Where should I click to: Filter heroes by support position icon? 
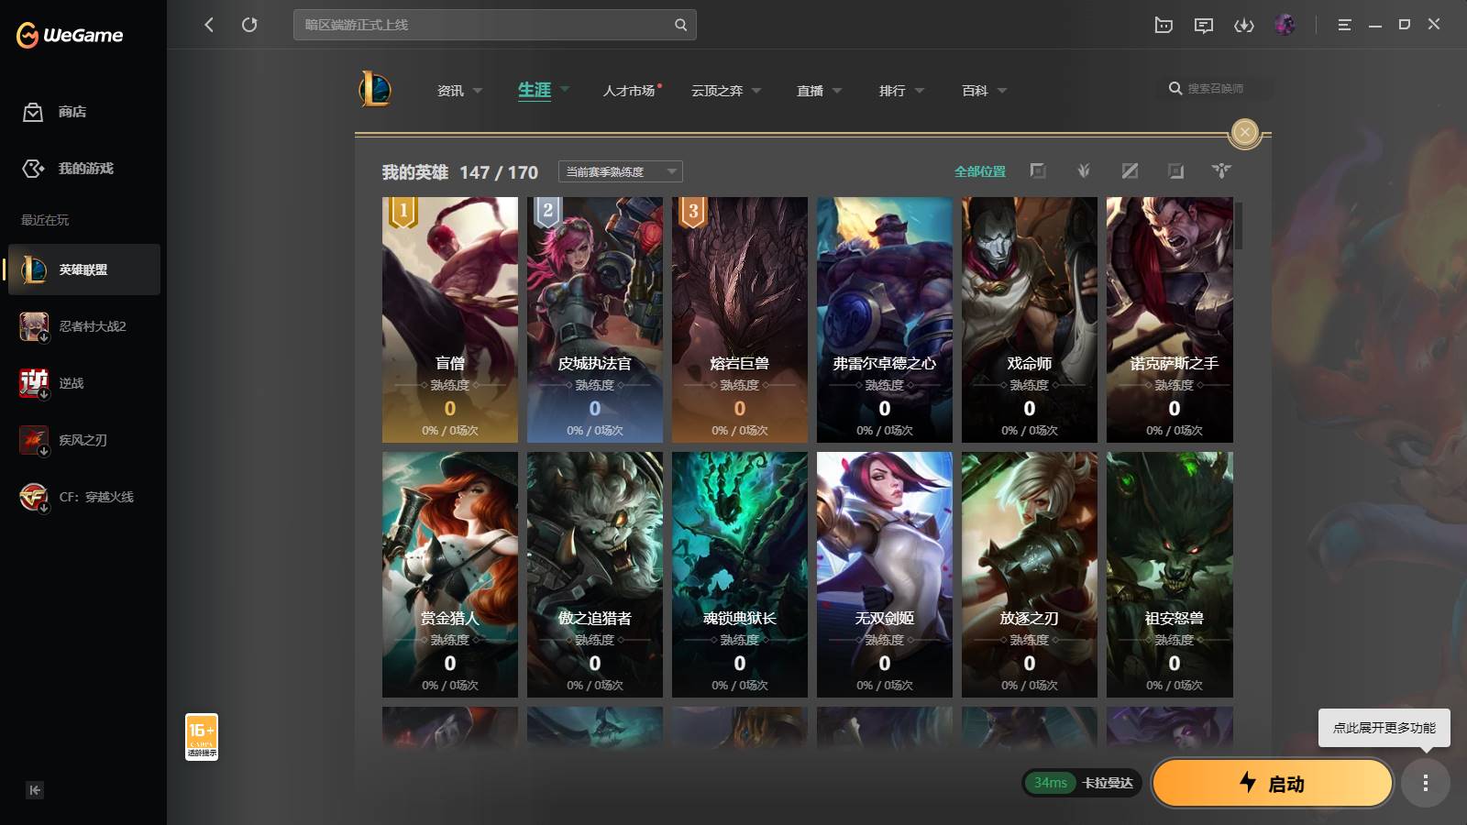coord(1221,170)
